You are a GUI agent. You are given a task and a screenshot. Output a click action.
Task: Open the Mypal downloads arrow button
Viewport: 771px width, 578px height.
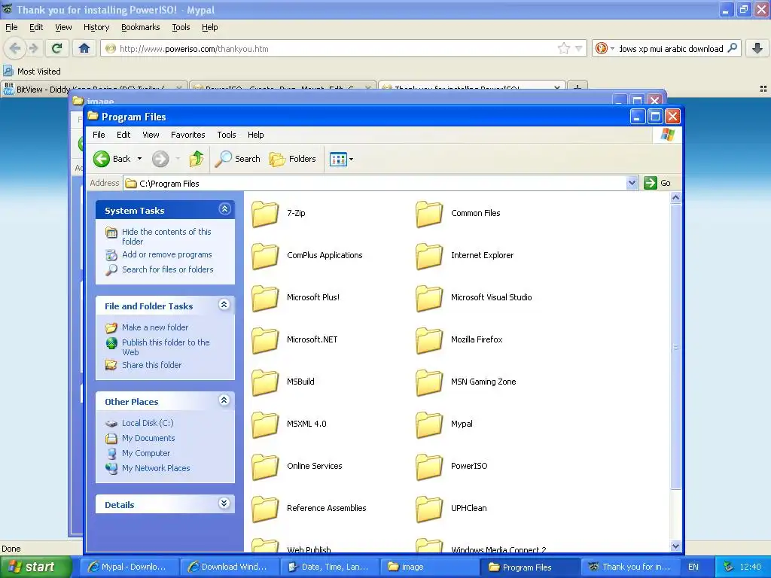[757, 48]
